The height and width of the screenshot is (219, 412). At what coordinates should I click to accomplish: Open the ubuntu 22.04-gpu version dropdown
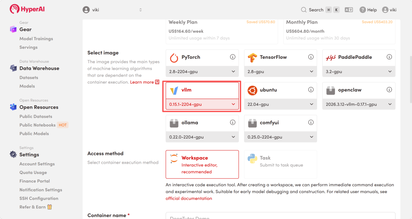(280, 105)
